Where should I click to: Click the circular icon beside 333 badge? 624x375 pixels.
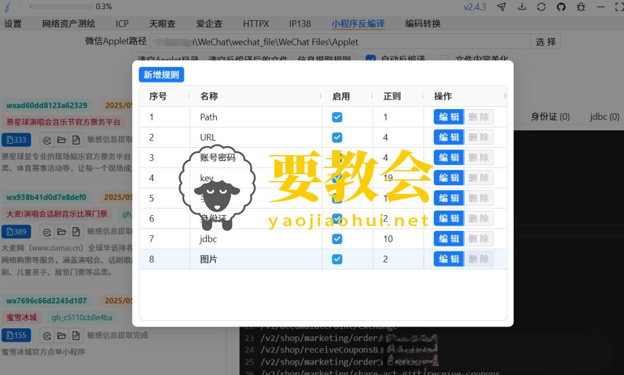(x=47, y=140)
